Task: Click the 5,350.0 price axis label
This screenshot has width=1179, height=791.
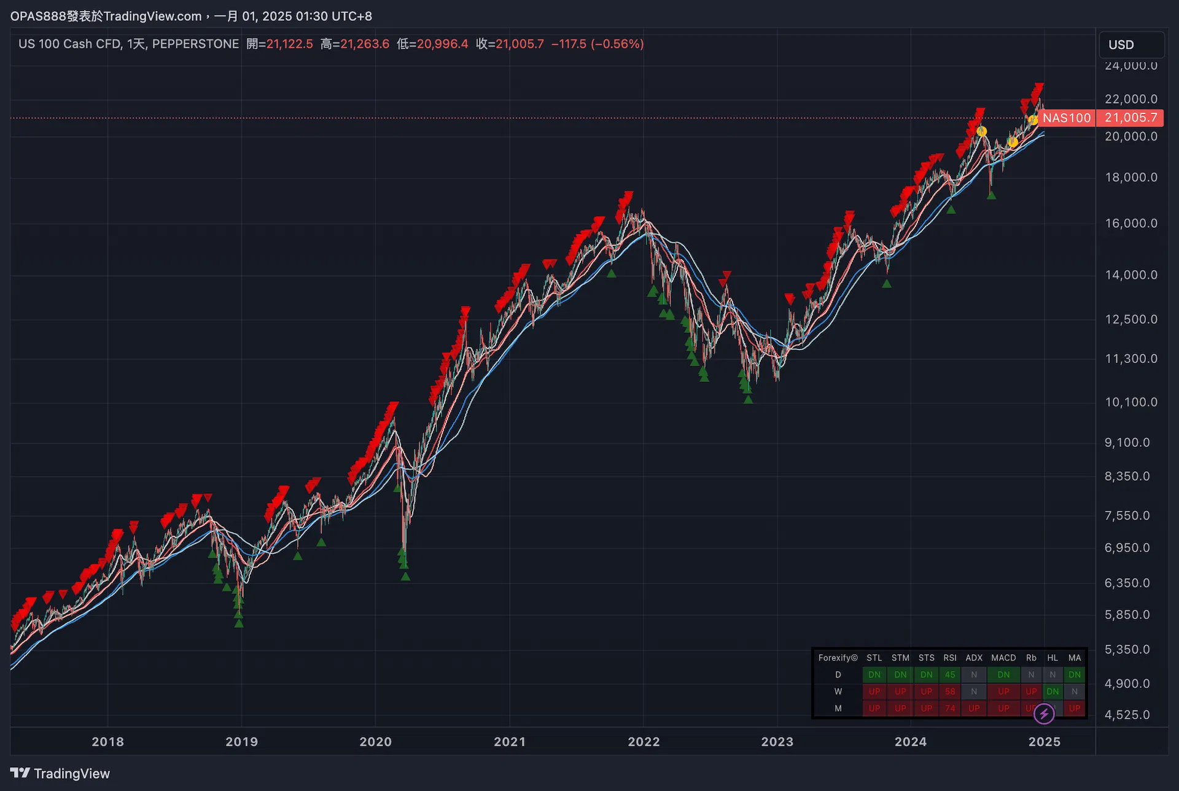Action: click(1127, 650)
